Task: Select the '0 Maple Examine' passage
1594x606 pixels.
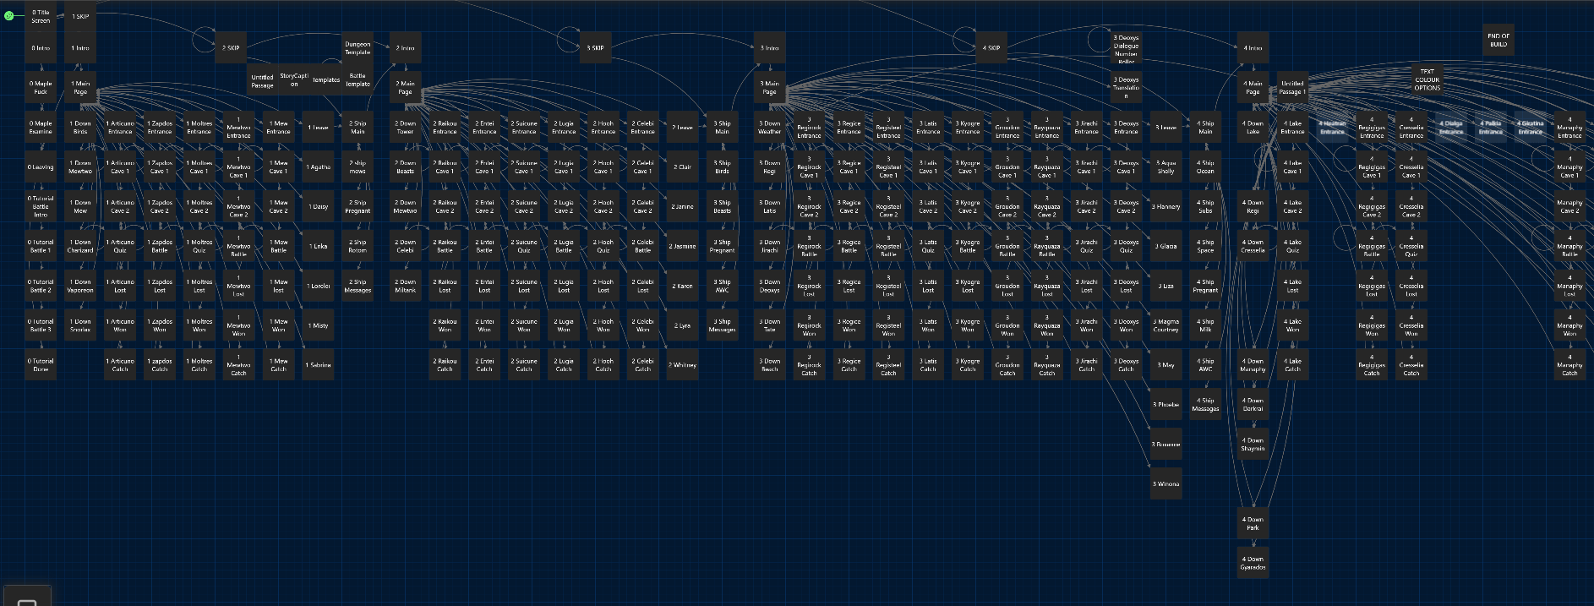Action: pos(41,128)
